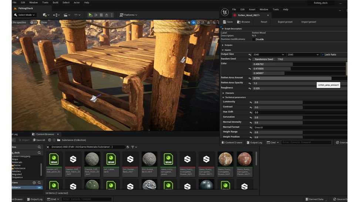The width and height of the screenshot is (359, 202).
Task: Clear the content browser search filter X
Action: coord(47,147)
